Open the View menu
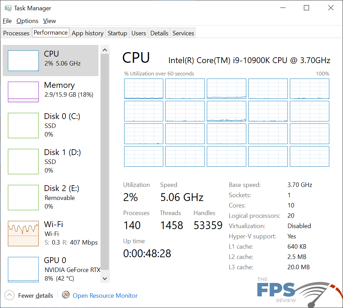Viewport: 343px width, 308px height. coord(49,21)
